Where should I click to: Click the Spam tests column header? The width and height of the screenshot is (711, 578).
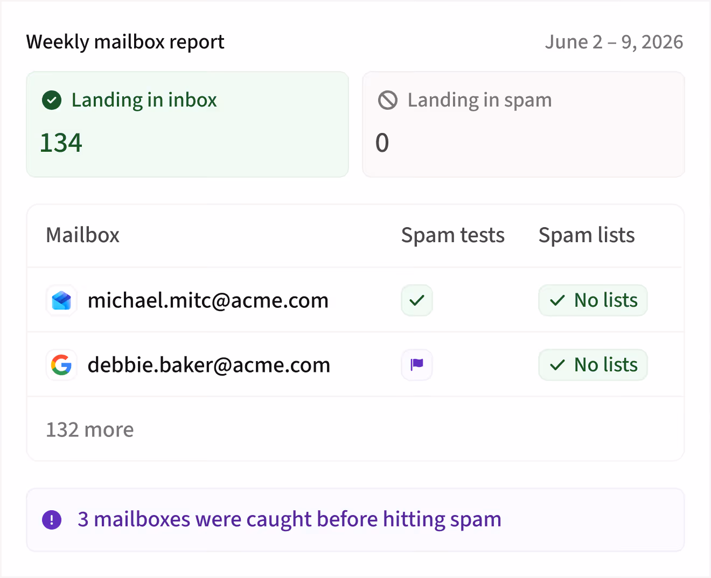[x=453, y=235]
